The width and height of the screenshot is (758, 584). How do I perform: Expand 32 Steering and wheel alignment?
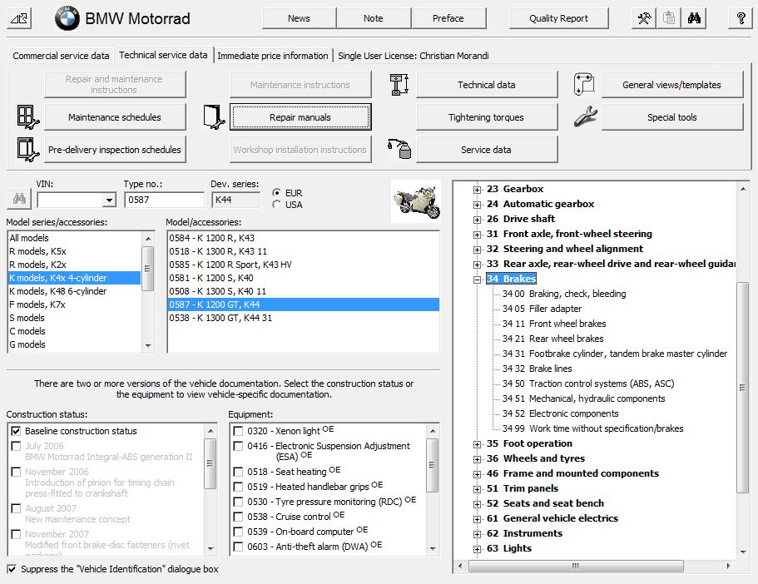click(477, 250)
